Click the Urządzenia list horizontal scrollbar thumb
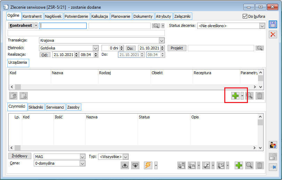 point(18,87)
